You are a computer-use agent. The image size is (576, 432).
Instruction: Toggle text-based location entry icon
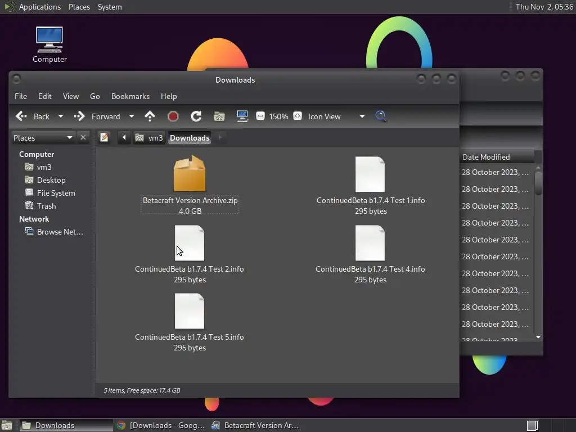(104, 137)
